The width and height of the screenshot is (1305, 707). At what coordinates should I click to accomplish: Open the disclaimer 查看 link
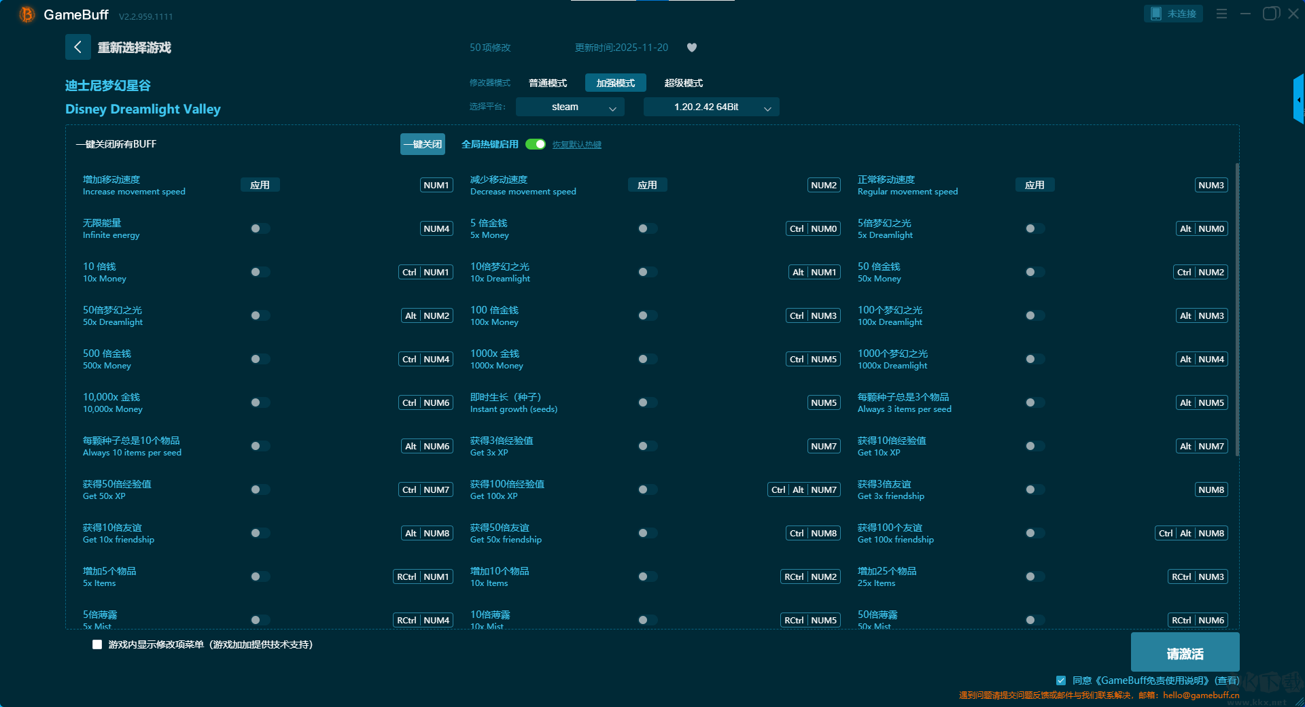(x=1227, y=680)
